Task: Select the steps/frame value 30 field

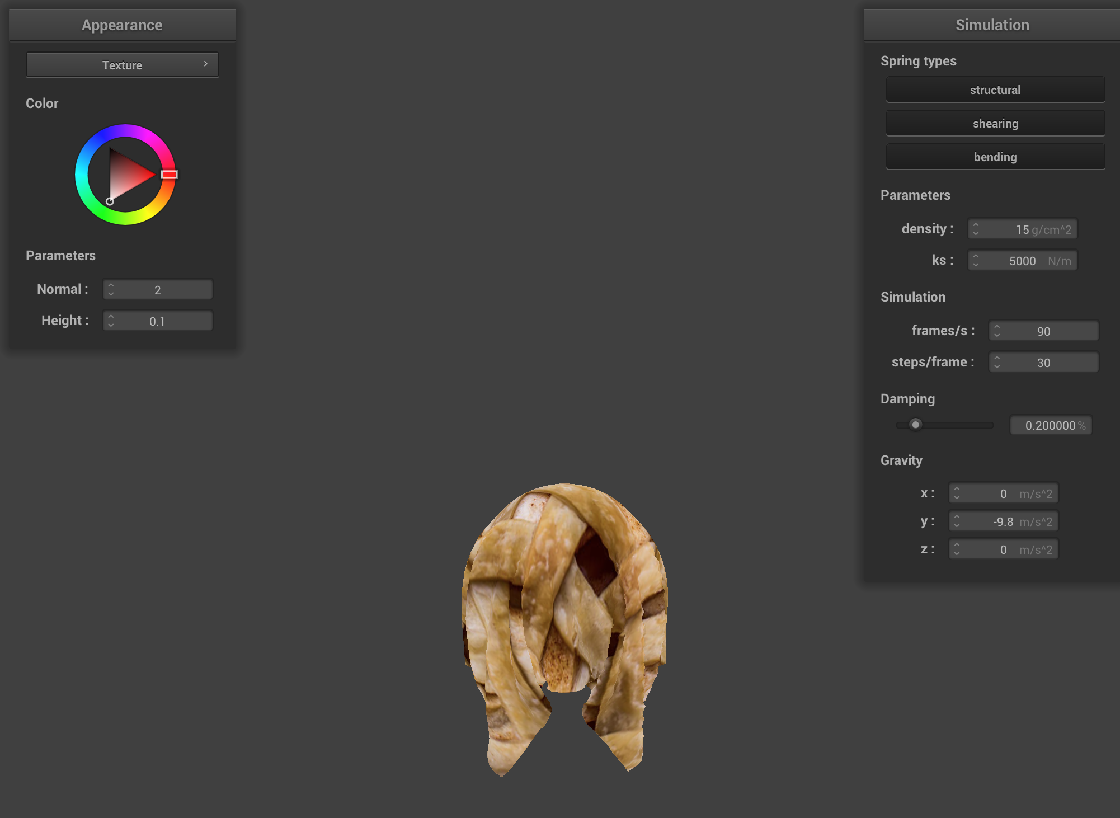Action: [x=1044, y=362]
